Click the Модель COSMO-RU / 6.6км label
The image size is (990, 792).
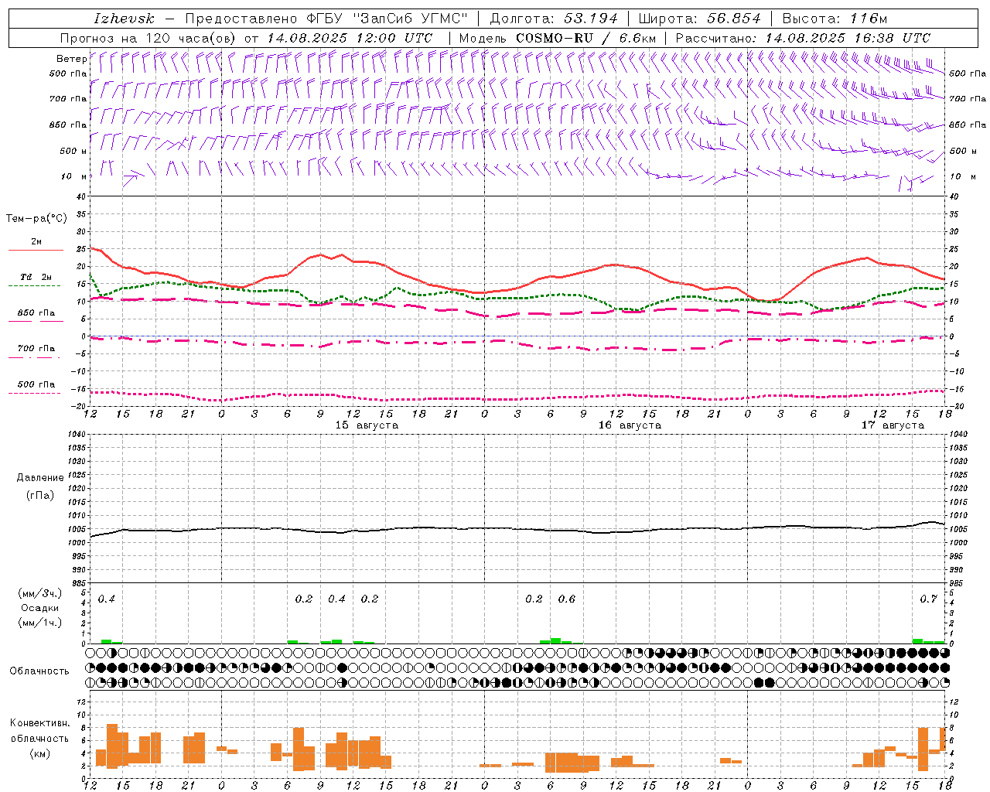(558, 38)
